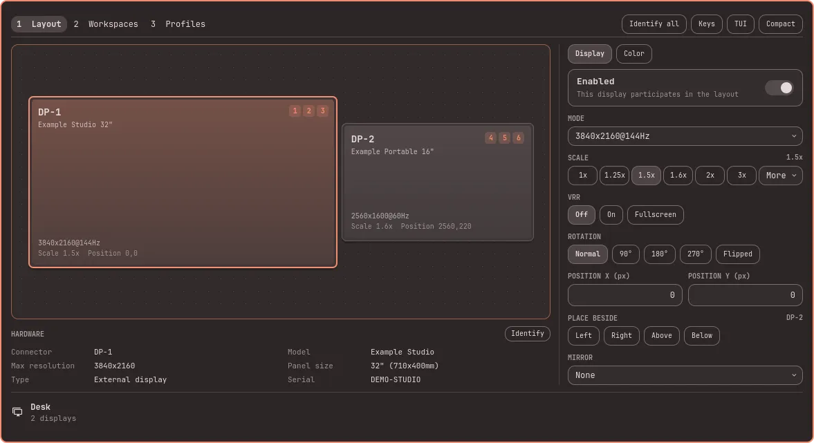Turn VRR On
This screenshot has width=814, height=443.
pos(611,215)
